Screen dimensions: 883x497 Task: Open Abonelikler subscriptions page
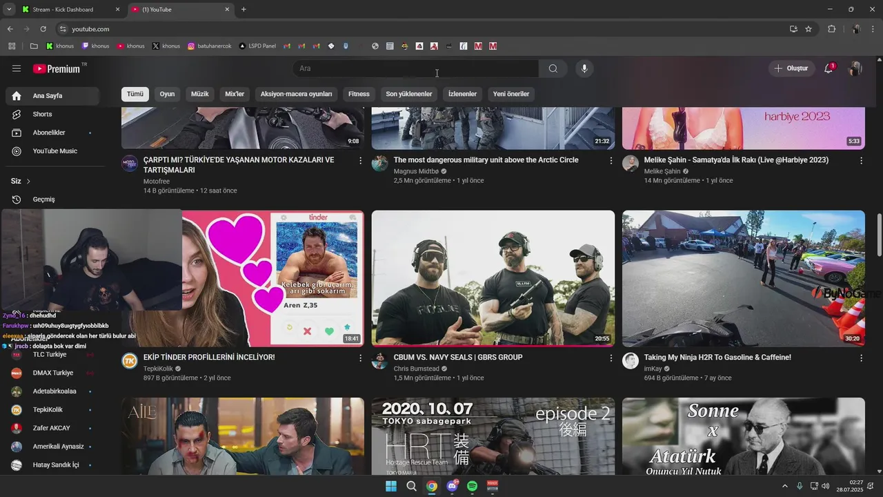(x=51, y=133)
